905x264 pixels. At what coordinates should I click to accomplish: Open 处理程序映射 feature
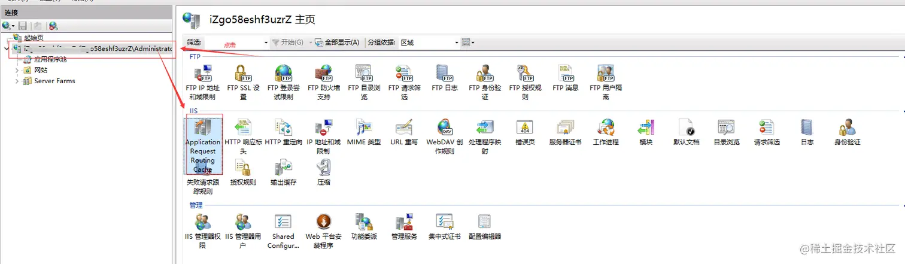point(485,136)
